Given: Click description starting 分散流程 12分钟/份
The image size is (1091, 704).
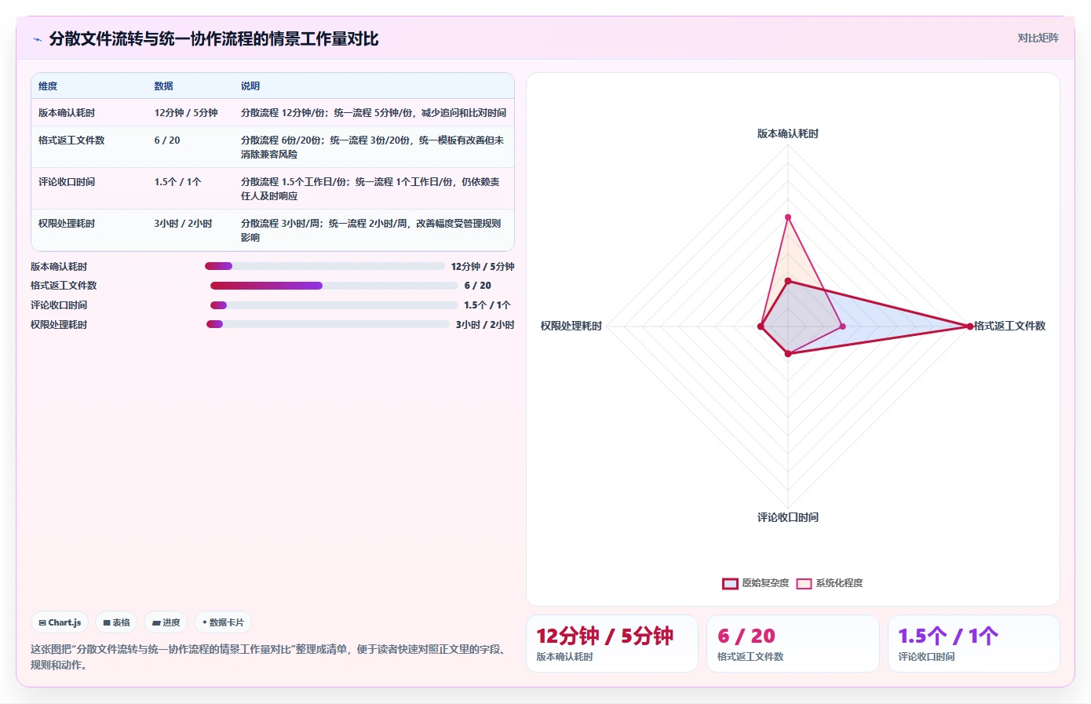Looking at the screenshot, I should [x=374, y=113].
